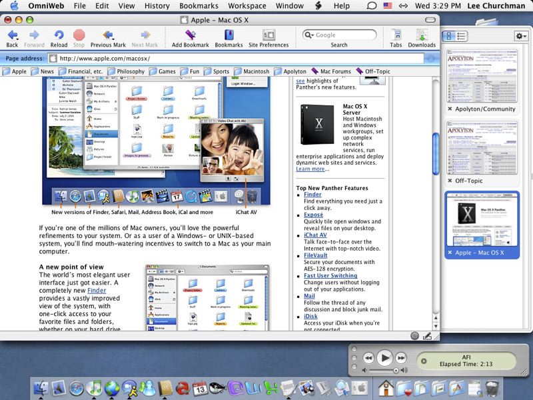Viewport: 533px width, 400px height.
Task: Toggle the Tabs drawer button
Action: 396,35
